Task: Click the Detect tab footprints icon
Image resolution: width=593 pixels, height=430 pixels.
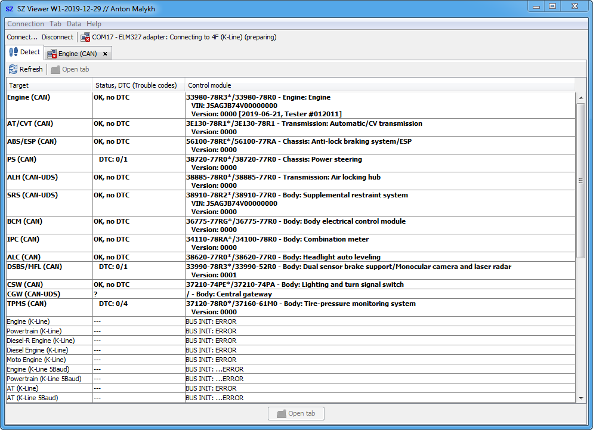Action: (x=13, y=52)
